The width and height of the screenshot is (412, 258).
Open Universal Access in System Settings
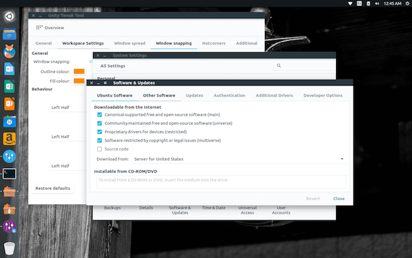pos(247,210)
